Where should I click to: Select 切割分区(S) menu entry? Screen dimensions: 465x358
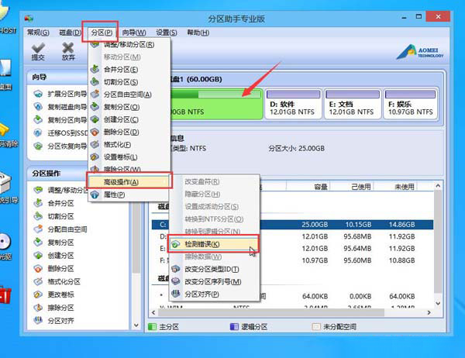[x=129, y=82]
